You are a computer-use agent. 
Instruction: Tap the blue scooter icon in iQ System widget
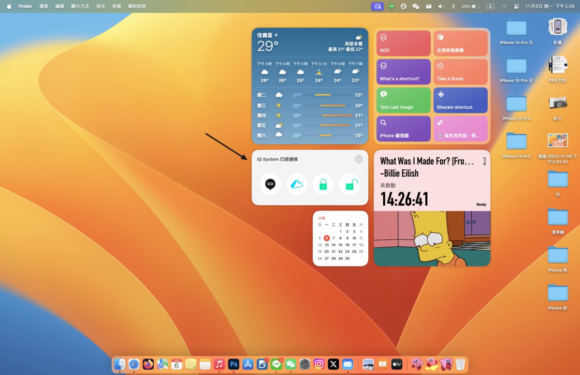297,184
